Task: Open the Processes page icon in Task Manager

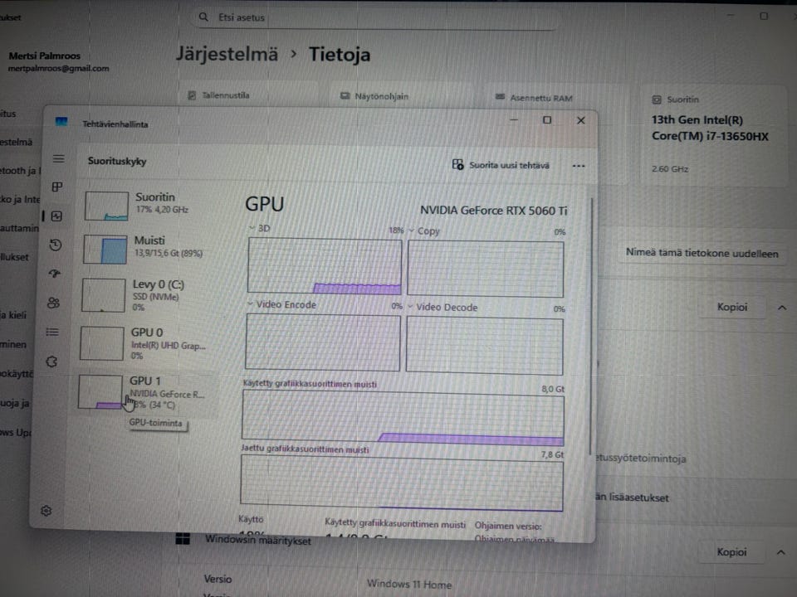Action: (57, 187)
